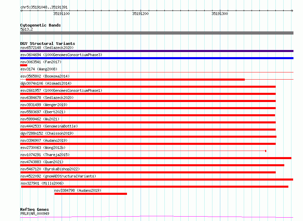
Task: Select the 5p13.2 band label
Action: click(x=27, y=29)
